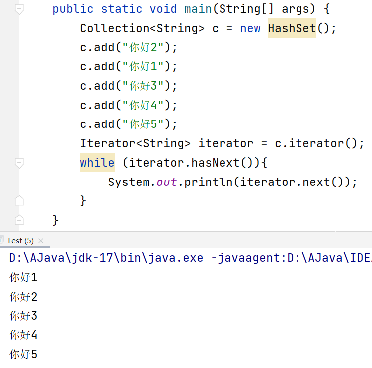Click the c.add("你好3") line
This screenshot has width=372, height=368.
pos(129,86)
